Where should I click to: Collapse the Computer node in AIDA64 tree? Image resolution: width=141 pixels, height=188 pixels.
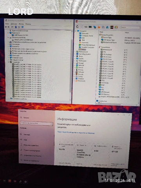76,31
